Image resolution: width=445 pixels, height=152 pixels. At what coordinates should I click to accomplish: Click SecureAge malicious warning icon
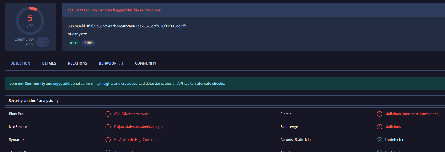click(380, 127)
